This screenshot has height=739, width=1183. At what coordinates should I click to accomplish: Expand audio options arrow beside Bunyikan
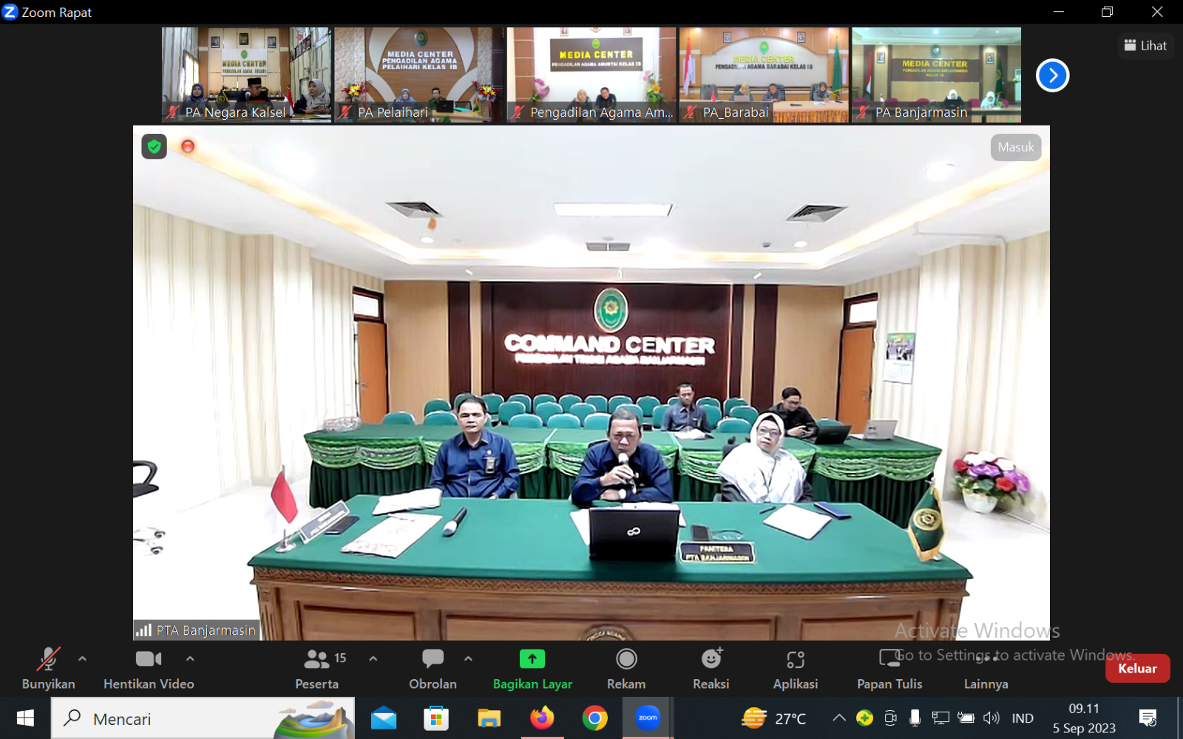(82, 658)
